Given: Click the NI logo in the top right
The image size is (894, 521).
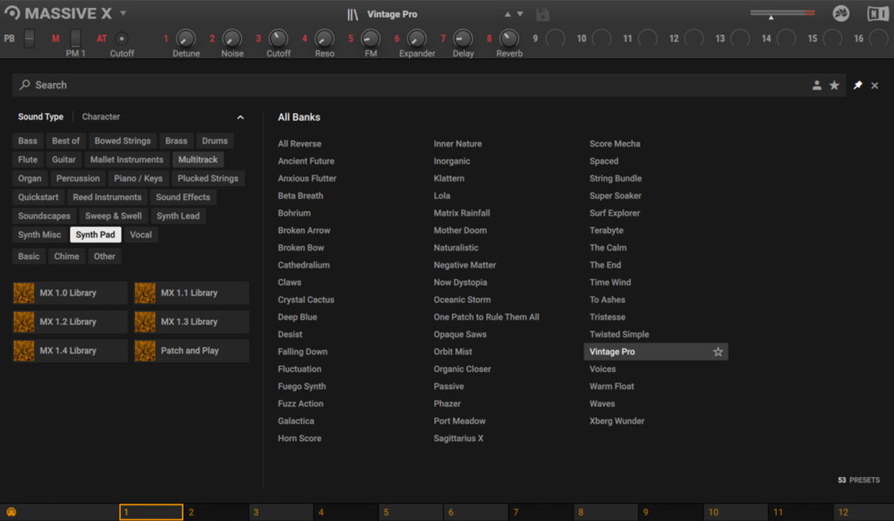Looking at the screenshot, I should [876, 13].
